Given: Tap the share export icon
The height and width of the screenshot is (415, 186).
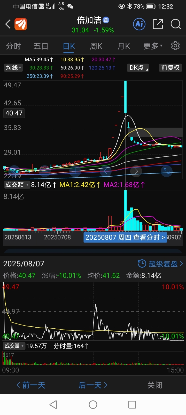Looking at the screenshot, I should 158,24.
